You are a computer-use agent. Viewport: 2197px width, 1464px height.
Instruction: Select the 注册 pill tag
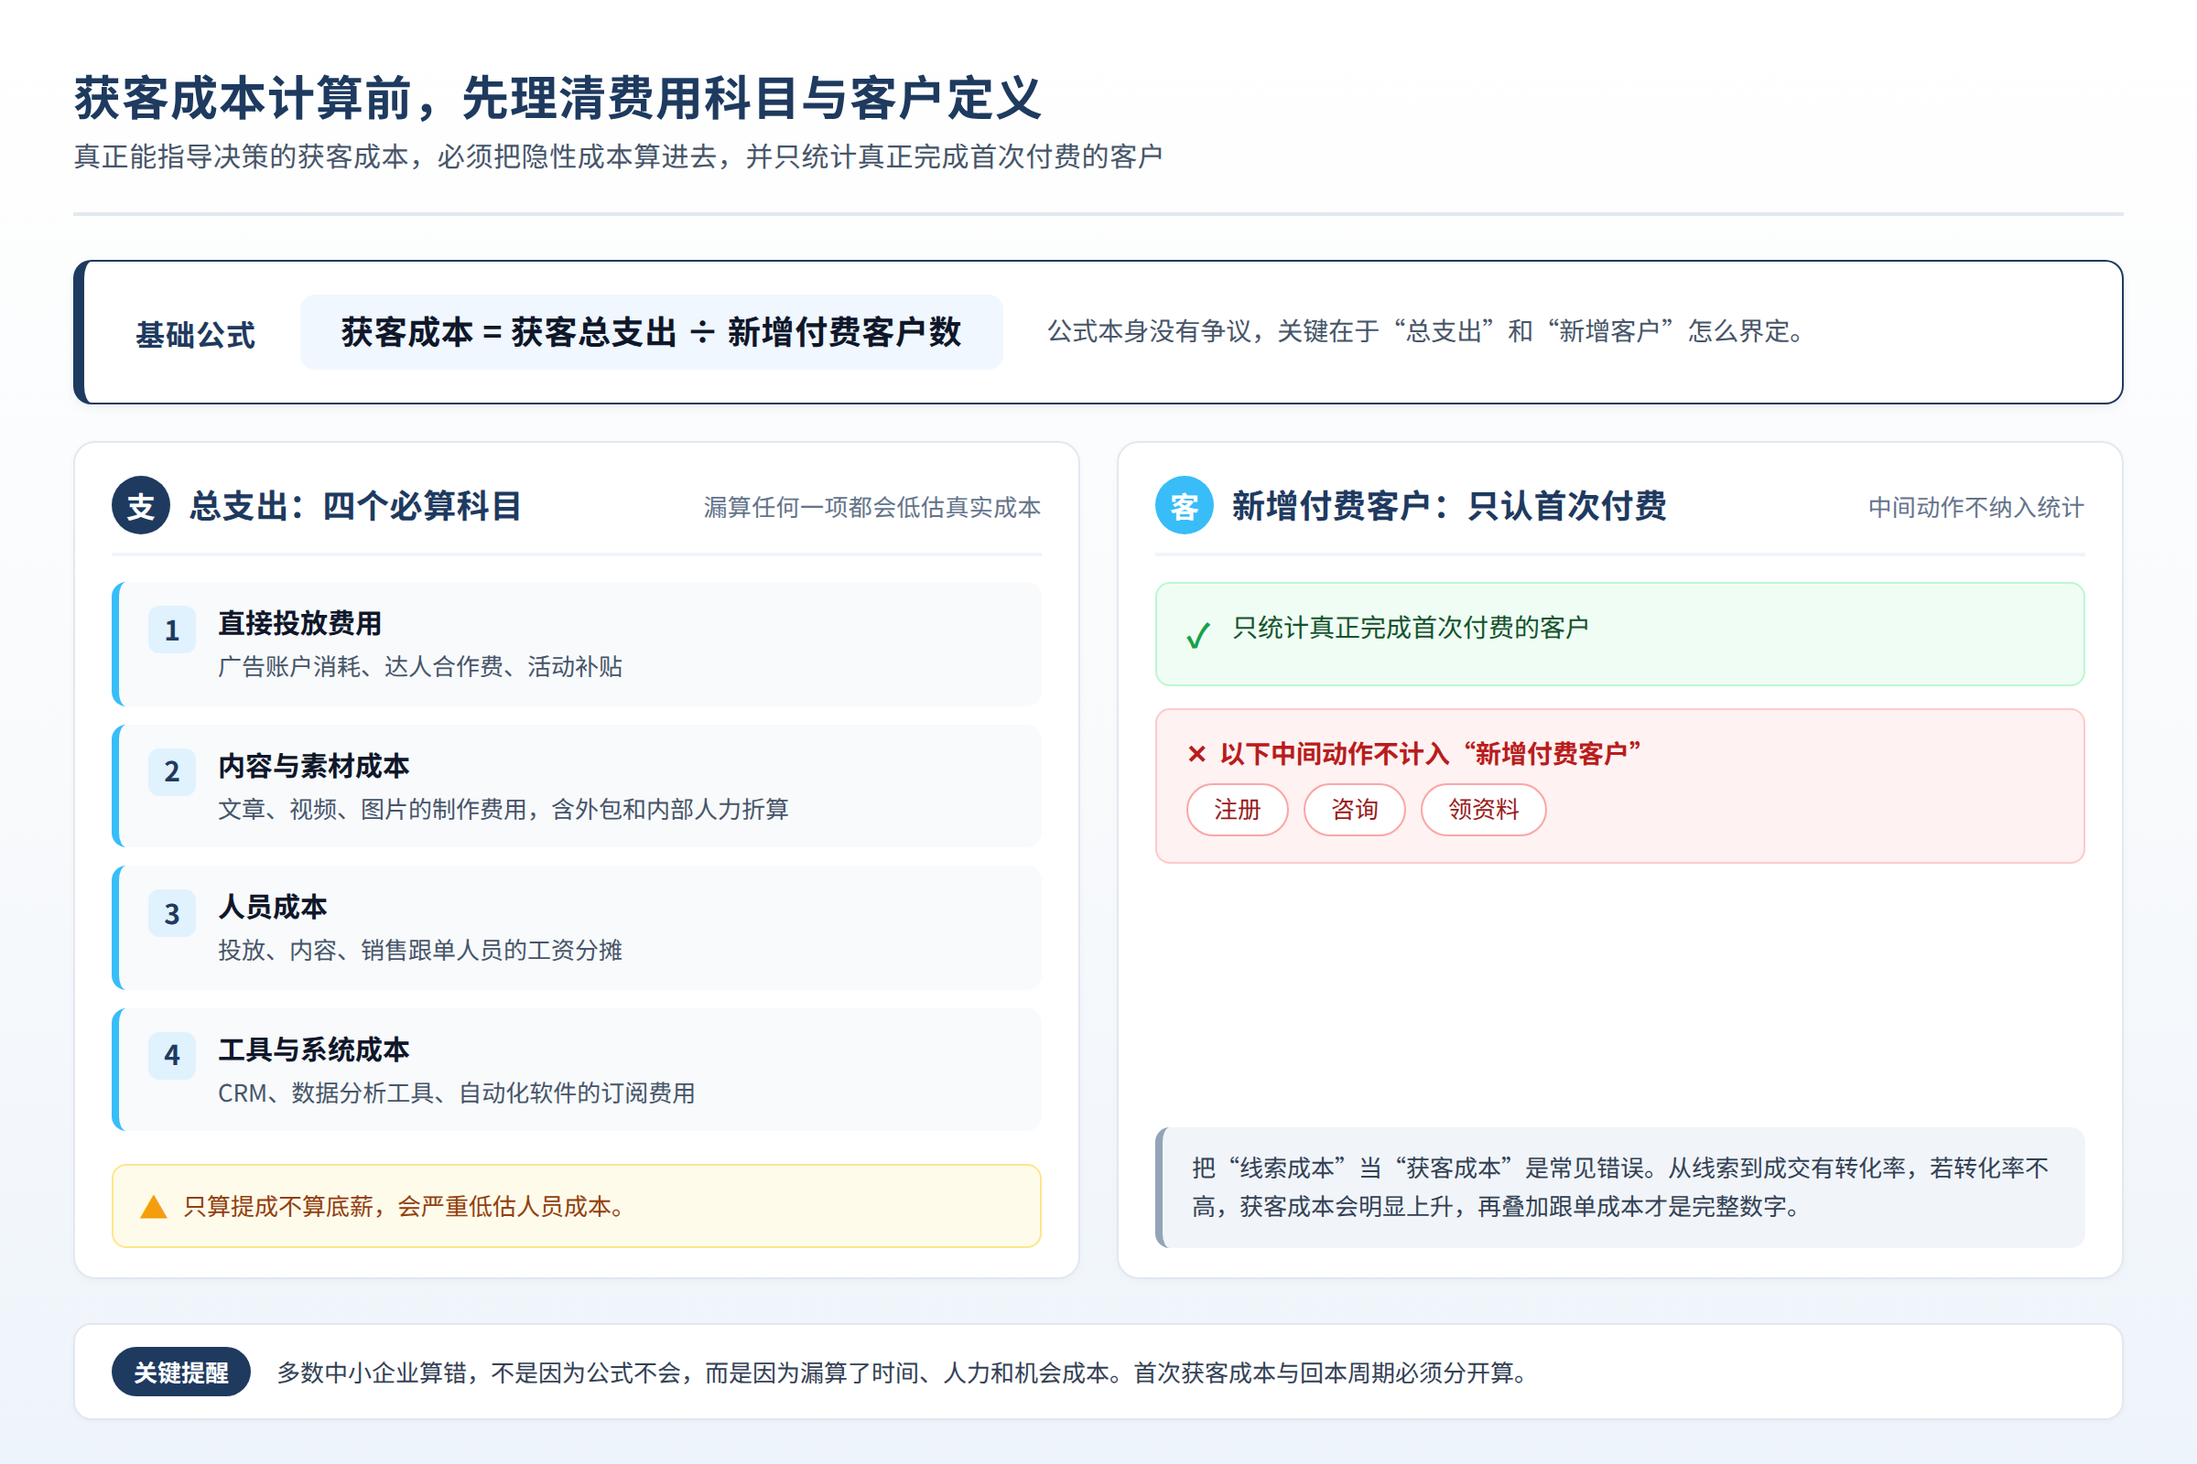click(1238, 810)
